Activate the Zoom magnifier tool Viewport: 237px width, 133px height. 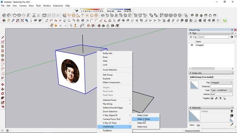13,20
